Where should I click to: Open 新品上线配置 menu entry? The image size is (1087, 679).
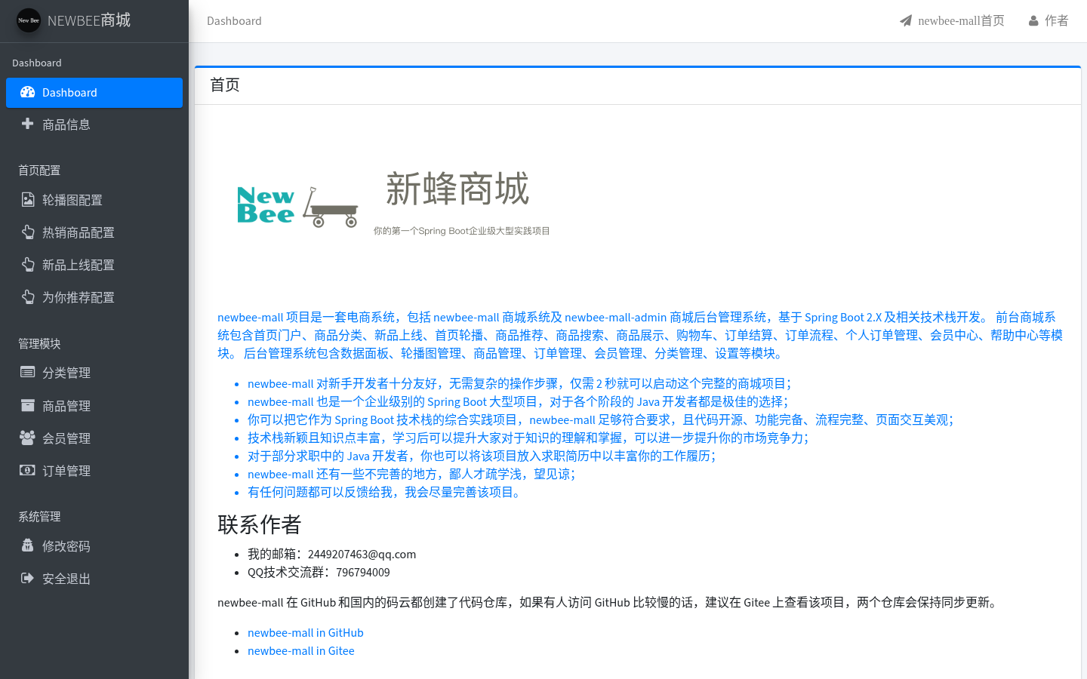[94, 265]
